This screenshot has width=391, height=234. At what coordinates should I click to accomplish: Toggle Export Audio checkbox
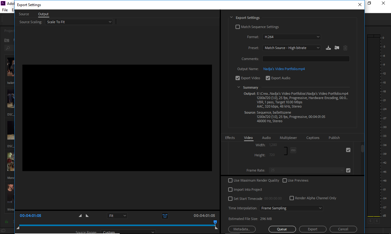(268, 78)
